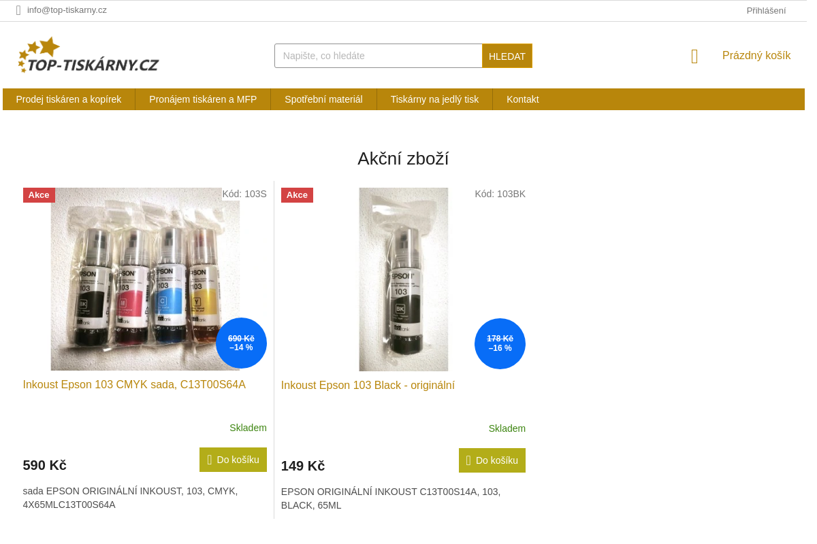Open Prodej tiskáren a kopírek menu
The image size is (817, 544).
tap(69, 99)
